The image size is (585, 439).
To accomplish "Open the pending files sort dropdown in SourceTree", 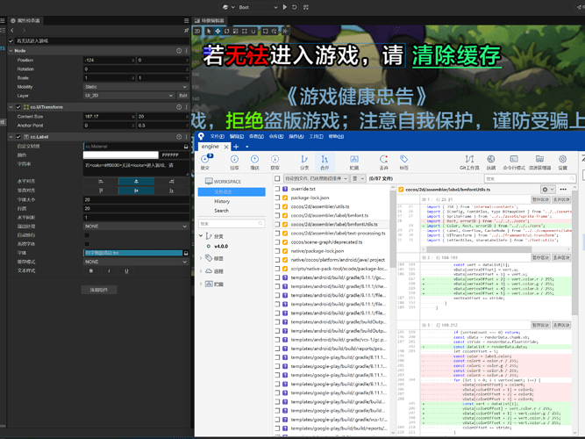I will (x=316, y=178).
